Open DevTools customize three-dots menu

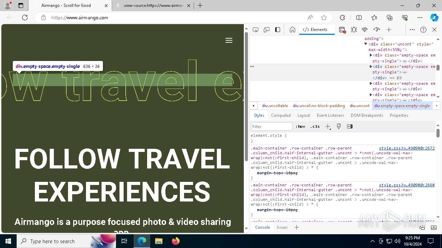(x=412, y=30)
